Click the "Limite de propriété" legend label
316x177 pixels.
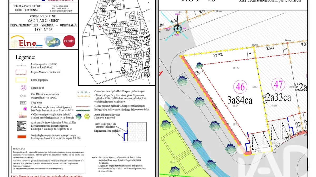click(39, 80)
